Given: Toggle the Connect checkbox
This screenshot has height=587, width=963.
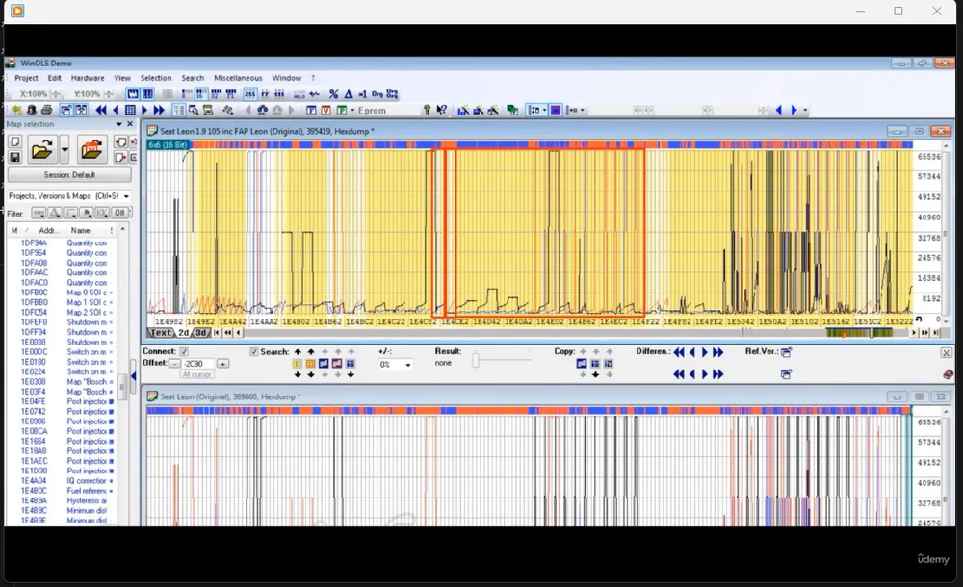Looking at the screenshot, I should click(184, 352).
